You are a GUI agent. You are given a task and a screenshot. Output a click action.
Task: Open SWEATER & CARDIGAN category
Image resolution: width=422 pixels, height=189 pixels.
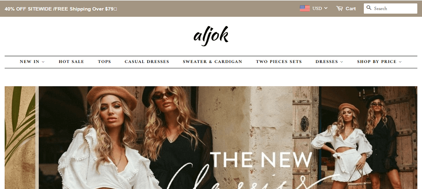(212, 62)
